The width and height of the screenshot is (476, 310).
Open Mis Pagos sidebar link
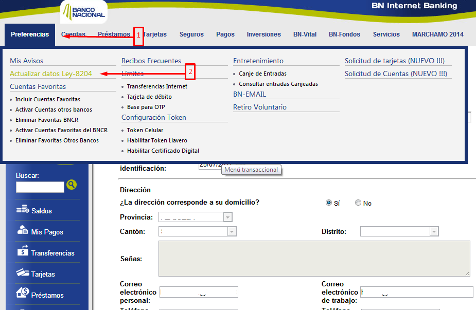47,232
